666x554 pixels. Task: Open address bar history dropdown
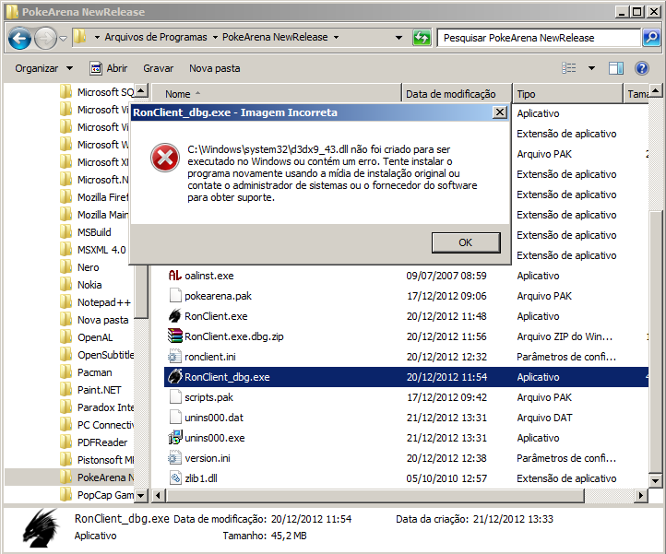point(398,38)
